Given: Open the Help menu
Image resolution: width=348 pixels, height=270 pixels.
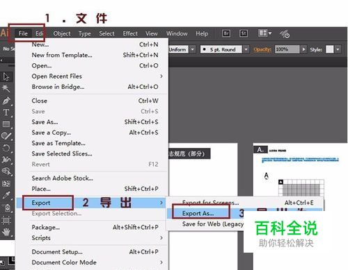Looking at the screenshot, I should (x=202, y=34).
